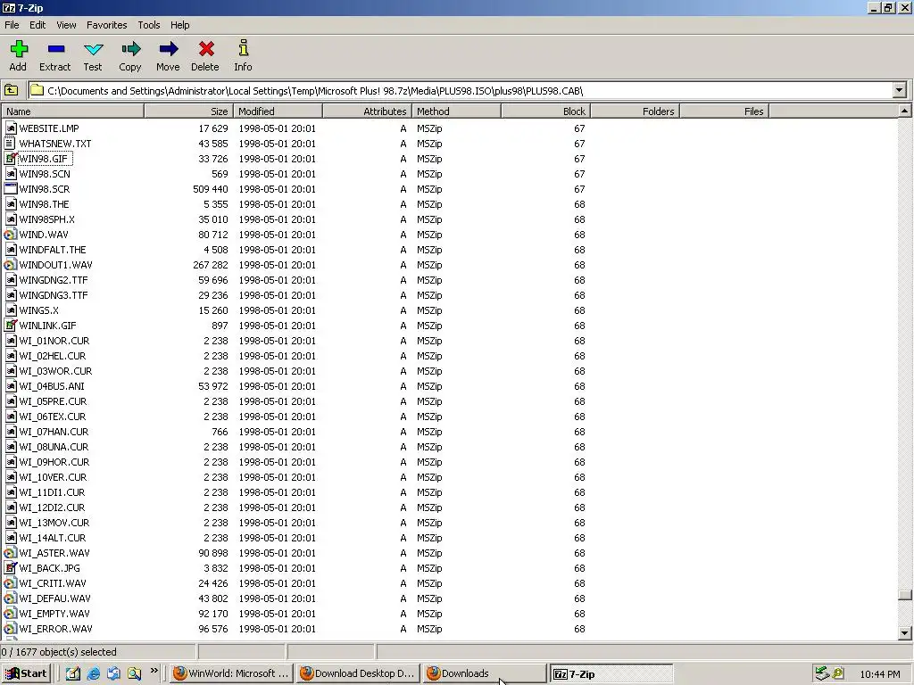Screen dimensions: 914x685
Task: Select the WI_BACK.JPG image icon
Action: 11,568
